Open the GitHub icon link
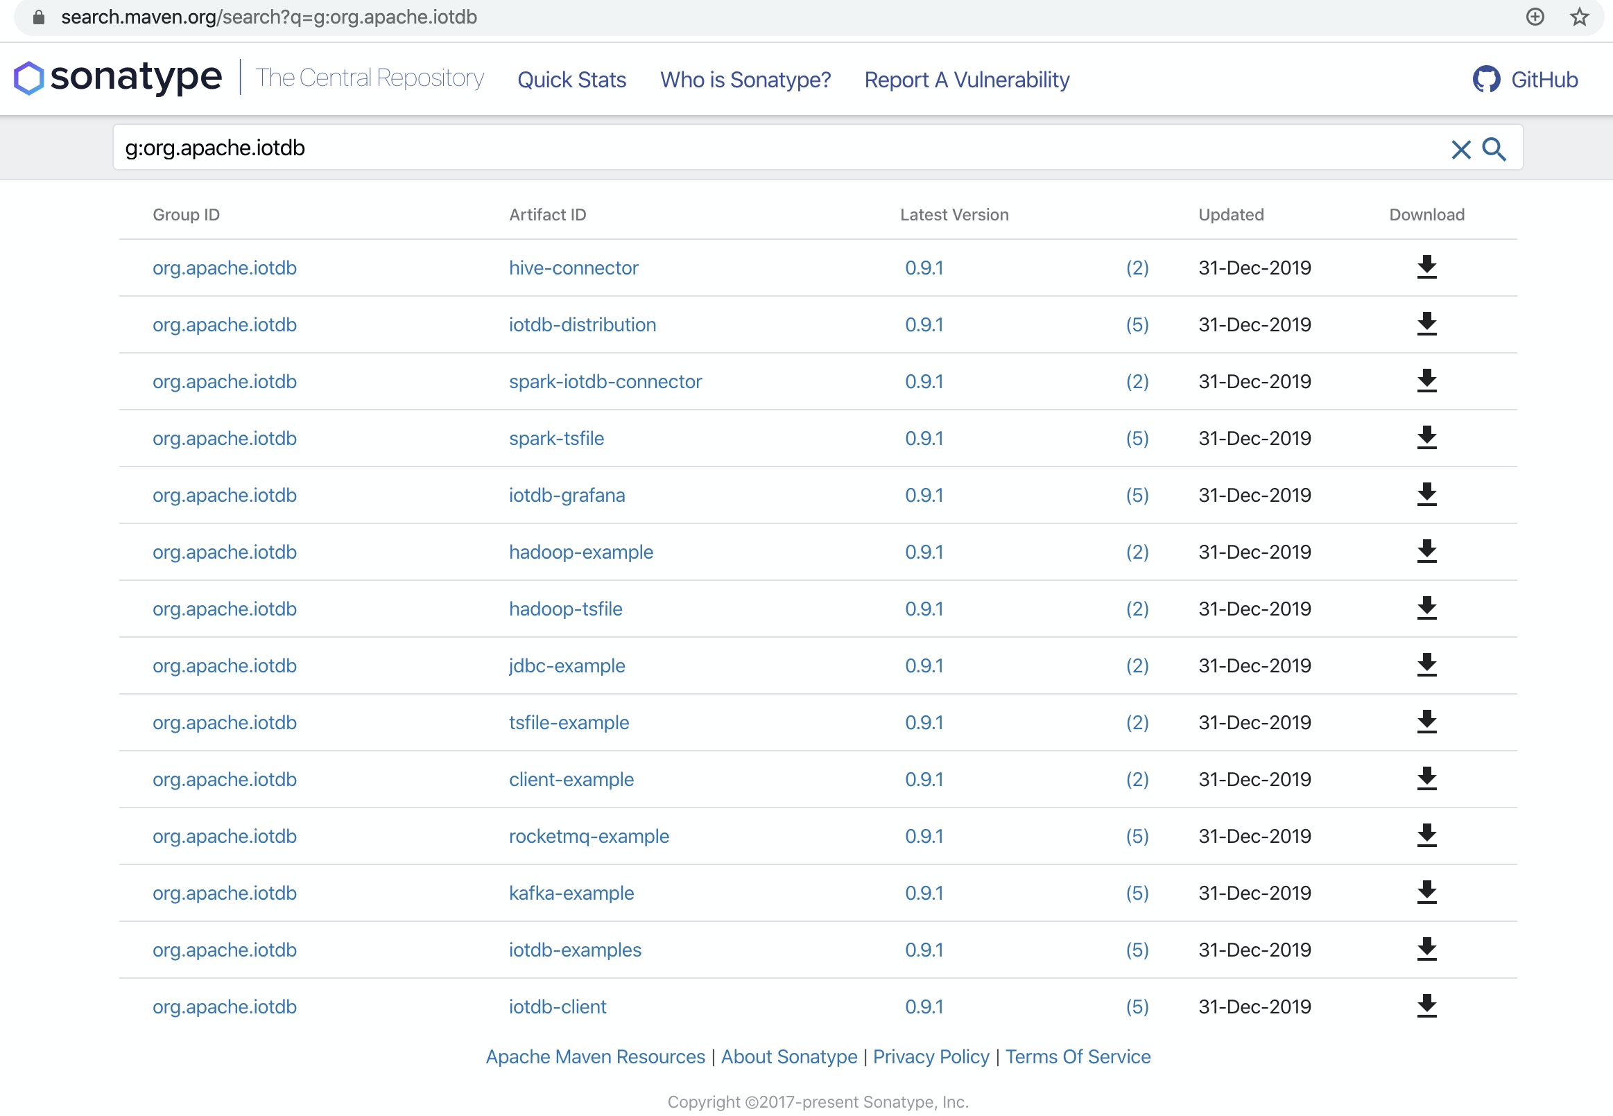 click(1485, 79)
